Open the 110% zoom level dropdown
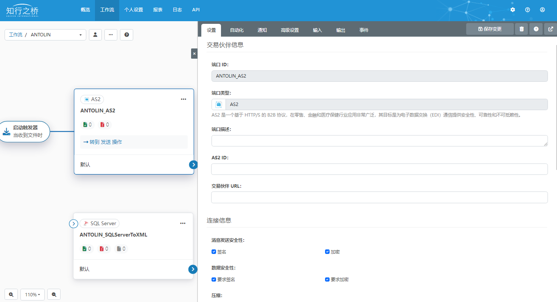 coord(32,294)
